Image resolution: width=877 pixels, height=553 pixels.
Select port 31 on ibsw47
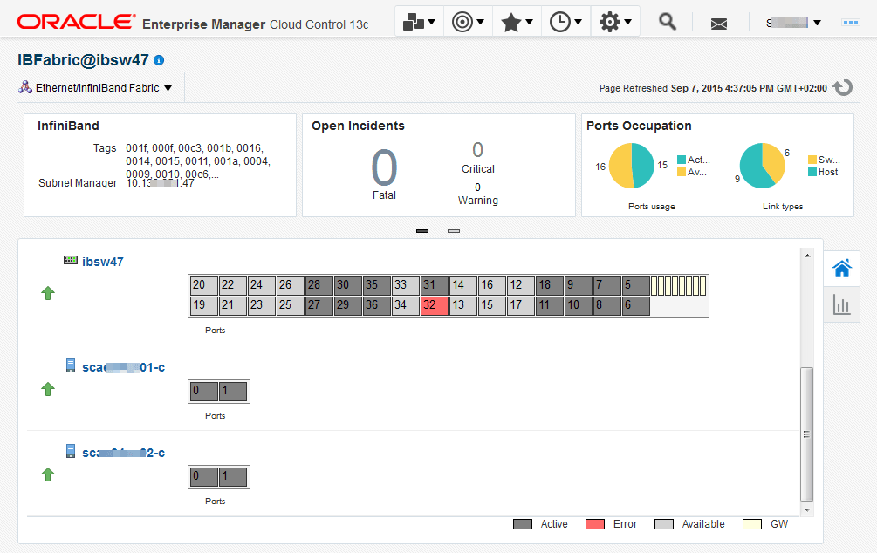[x=434, y=286]
